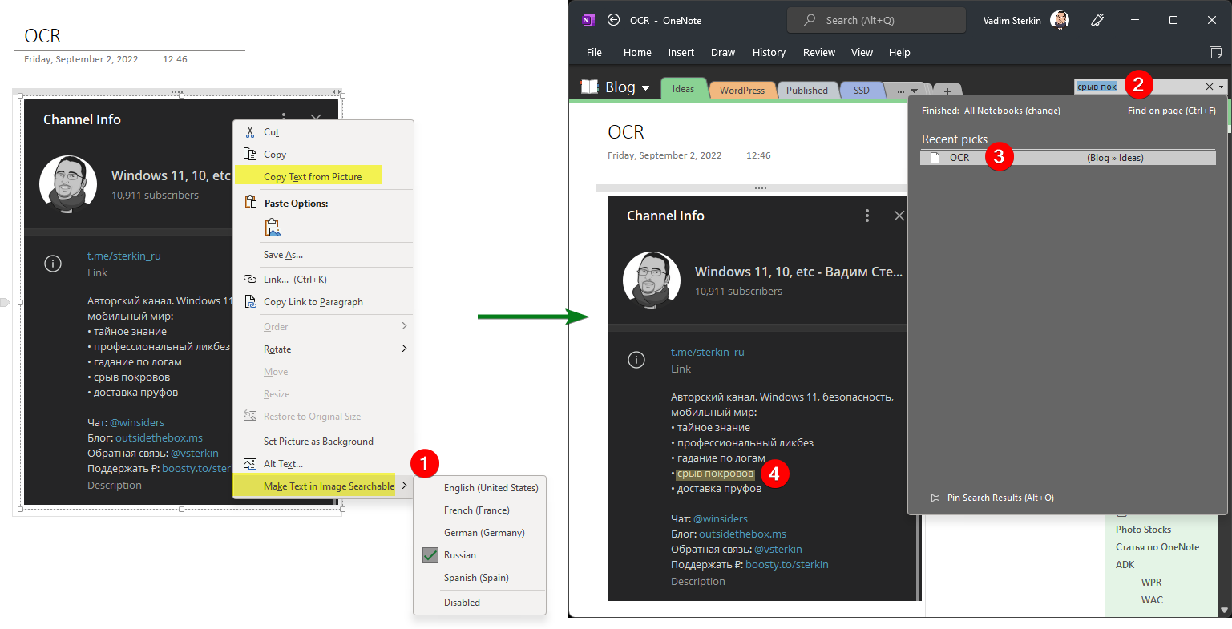This screenshot has height=629, width=1232.
Task: Select Copy Link to Paragraph
Action: click(x=323, y=302)
